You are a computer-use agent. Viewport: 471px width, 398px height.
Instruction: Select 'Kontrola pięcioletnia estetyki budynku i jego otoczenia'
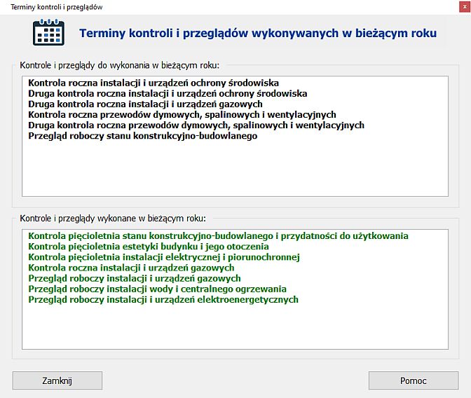(x=149, y=247)
